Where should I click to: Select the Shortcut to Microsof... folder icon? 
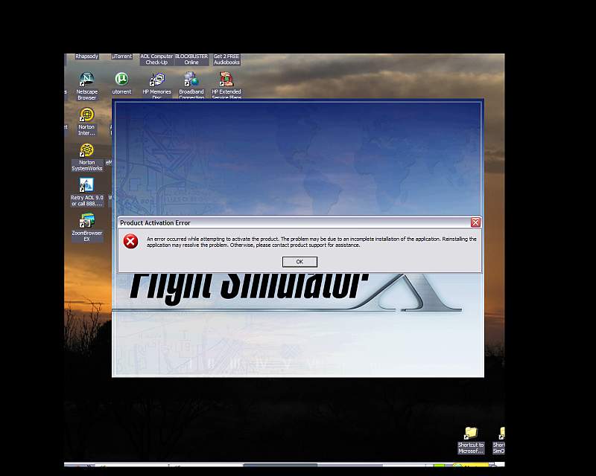click(x=471, y=433)
